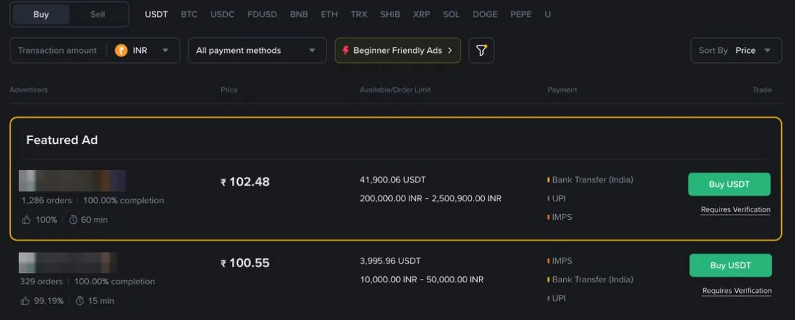Screen dimensions: 795x320
Task: Click Buy USDT for ₹100.55 ad
Action: pos(731,265)
